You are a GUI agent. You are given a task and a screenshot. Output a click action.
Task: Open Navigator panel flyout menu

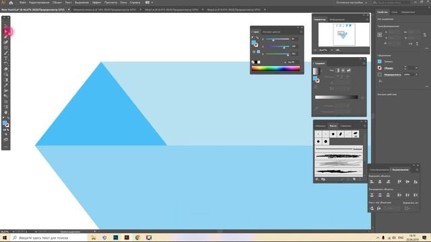(x=366, y=19)
